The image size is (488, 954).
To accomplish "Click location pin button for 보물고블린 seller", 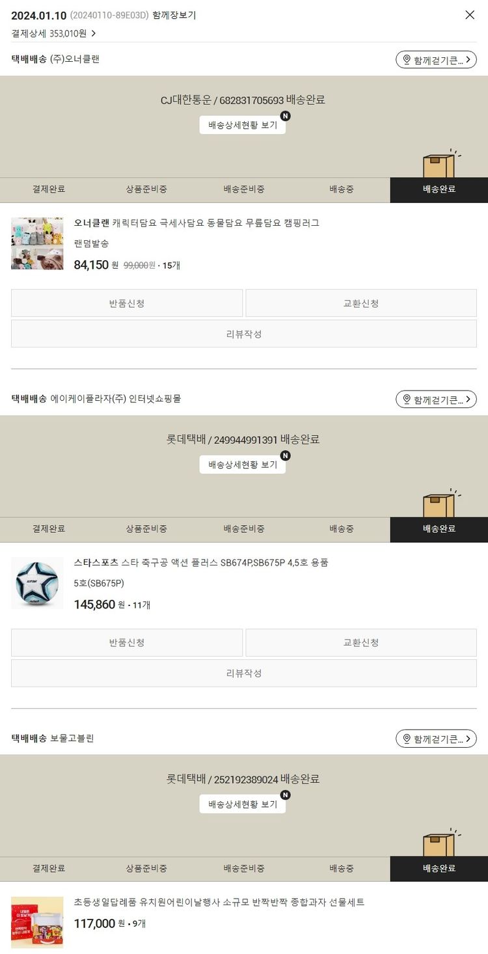I will tap(436, 739).
